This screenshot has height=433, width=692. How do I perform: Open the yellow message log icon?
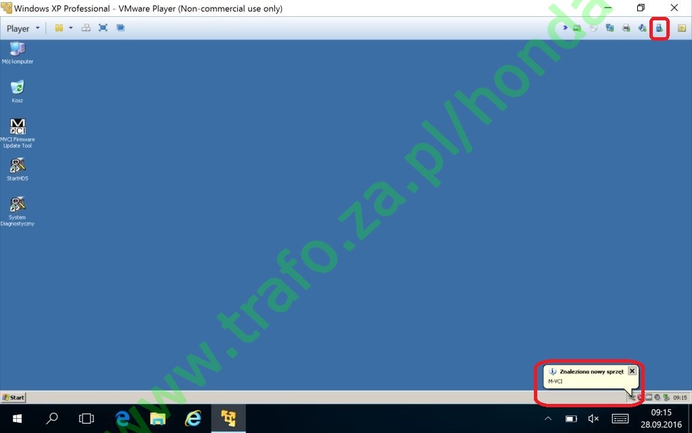[x=681, y=28]
